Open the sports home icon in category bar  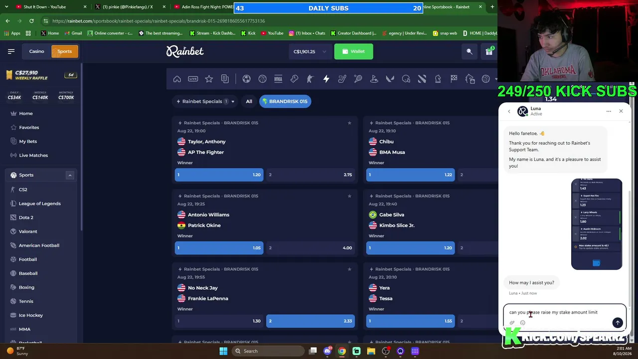(177, 79)
